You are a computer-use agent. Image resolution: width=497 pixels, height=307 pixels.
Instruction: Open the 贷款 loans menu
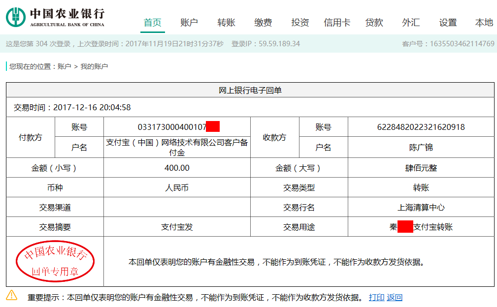(373, 22)
